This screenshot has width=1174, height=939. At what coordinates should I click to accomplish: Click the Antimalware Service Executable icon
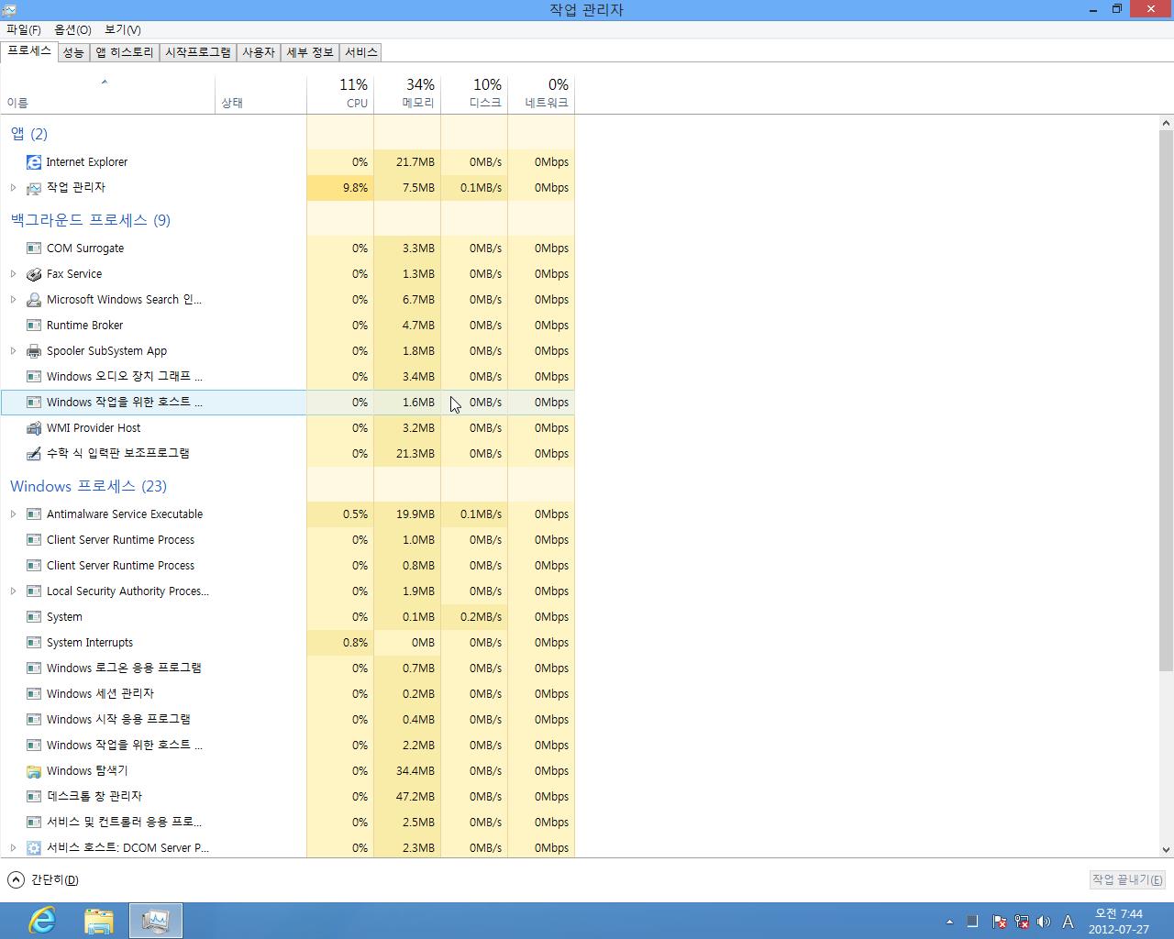coord(34,514)
